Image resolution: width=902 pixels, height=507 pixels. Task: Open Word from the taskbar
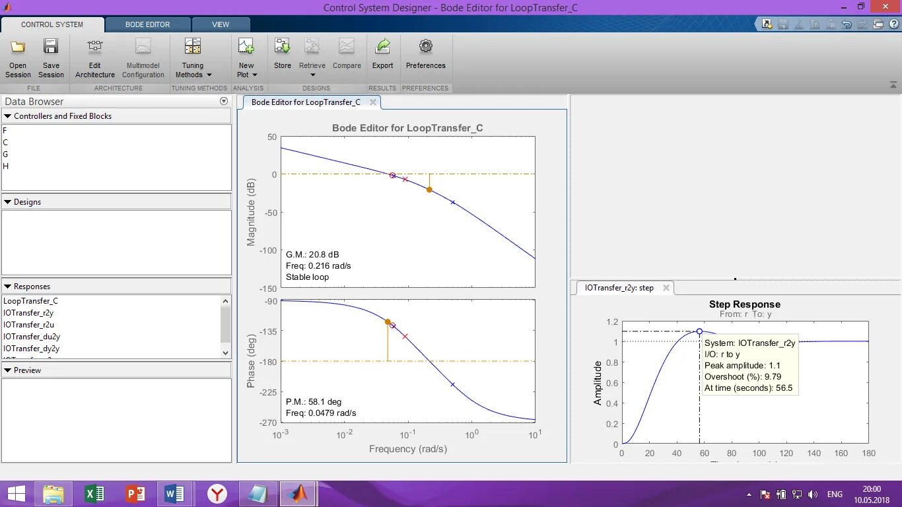point(175,494)
